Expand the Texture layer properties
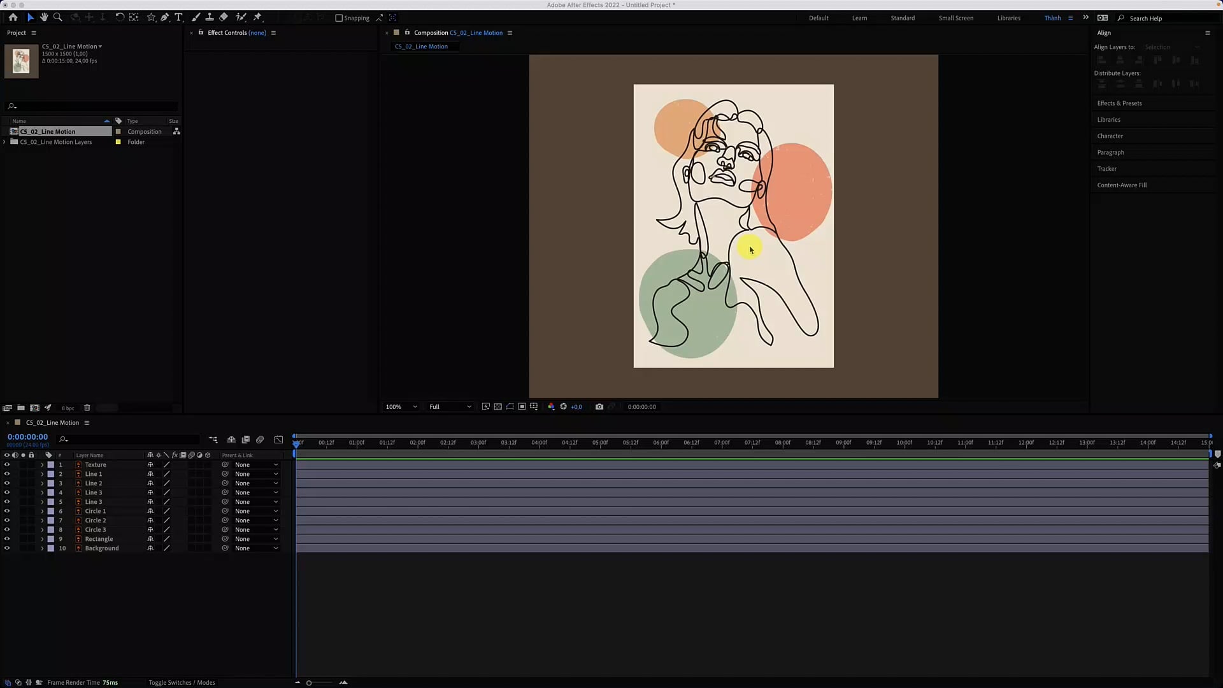 [x=42, y=464]
